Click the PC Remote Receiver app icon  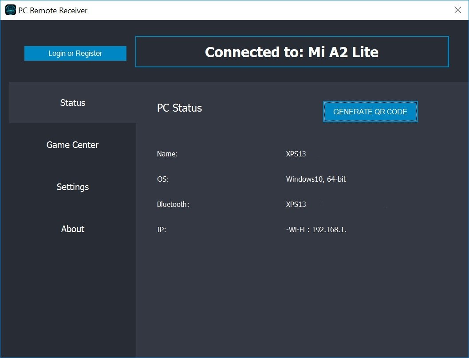coord(11,10)
